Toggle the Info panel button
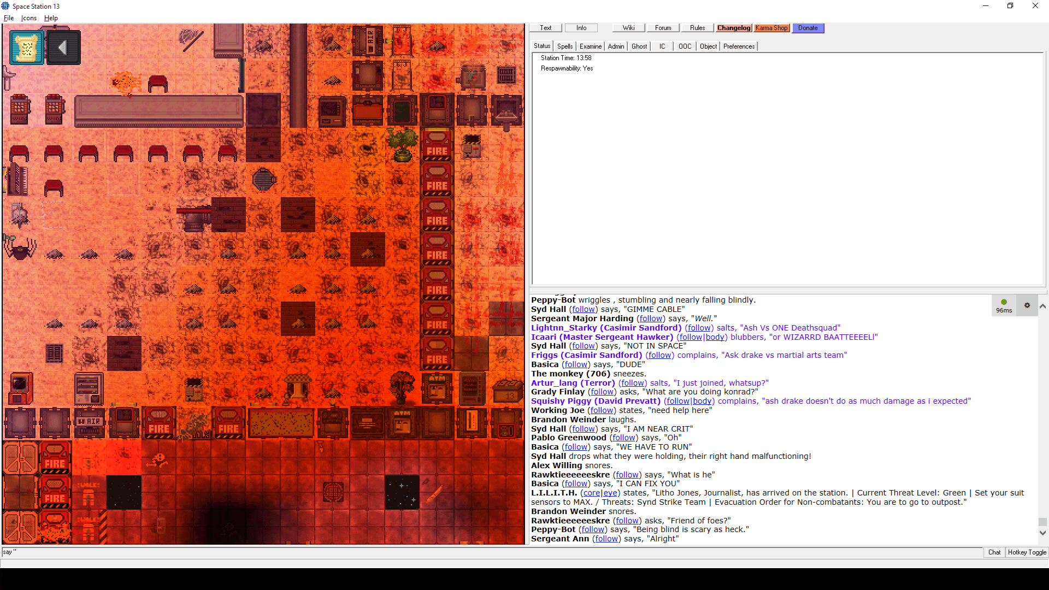This screenshot has width=1049, height=590. [581, 28]
